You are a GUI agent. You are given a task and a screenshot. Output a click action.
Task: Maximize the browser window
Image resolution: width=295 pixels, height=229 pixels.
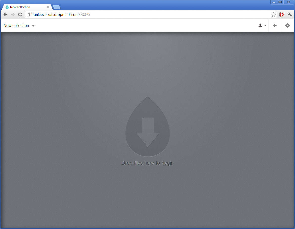pyautogui.click(x=280, y=2)
